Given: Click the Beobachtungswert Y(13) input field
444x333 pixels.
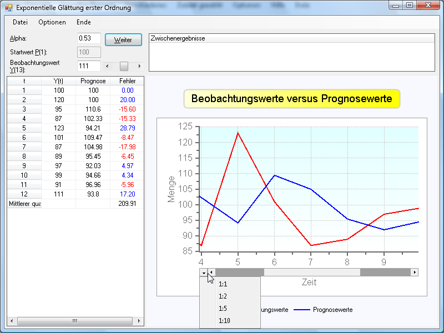Looking at the screenshot, I should pyautogui.click(x=88, y=66).
